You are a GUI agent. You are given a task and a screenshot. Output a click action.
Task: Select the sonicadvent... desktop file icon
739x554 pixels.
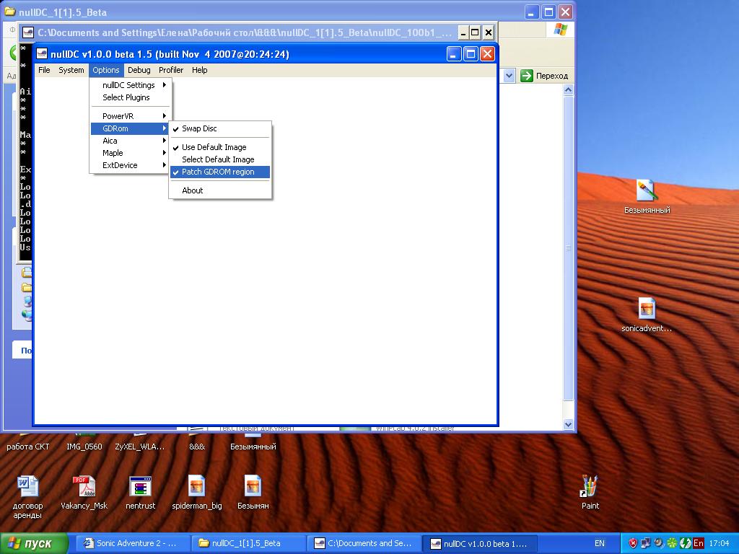pyautogui.click(x=646, y=309)
